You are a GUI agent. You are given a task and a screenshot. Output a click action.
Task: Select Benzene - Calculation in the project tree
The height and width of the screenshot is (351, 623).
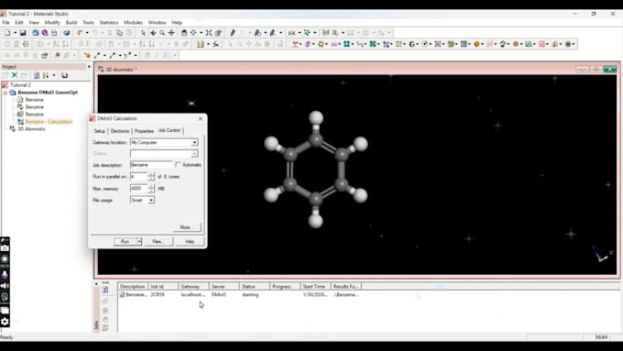coord(49,122)
